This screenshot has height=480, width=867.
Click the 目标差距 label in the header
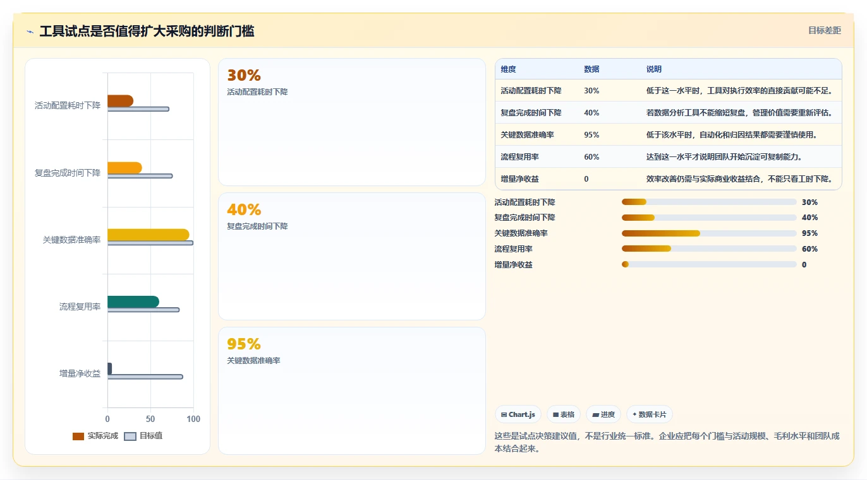(x=825, y=30)
